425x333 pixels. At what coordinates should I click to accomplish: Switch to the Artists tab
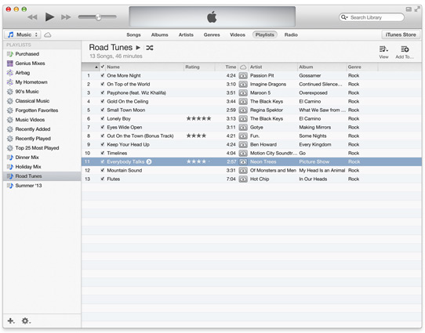(186, 34)
